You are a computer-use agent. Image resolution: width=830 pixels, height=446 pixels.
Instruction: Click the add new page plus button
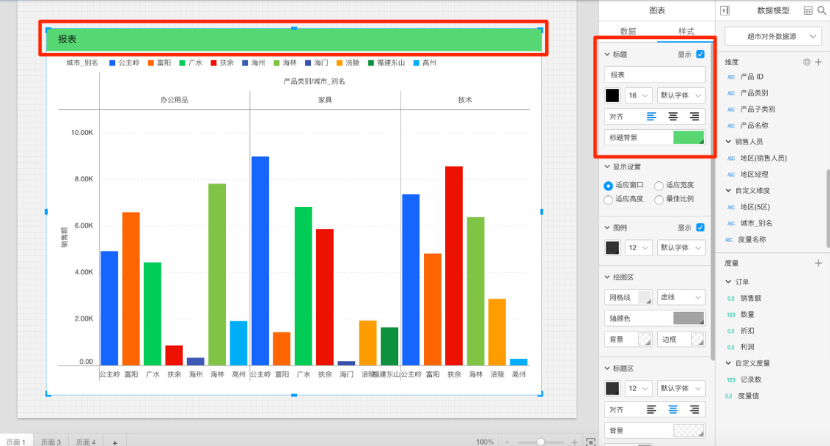[x=114, y=442]
